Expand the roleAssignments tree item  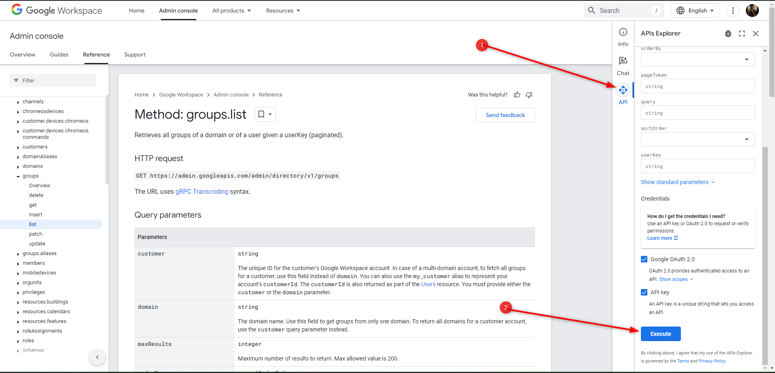point(18,331)
